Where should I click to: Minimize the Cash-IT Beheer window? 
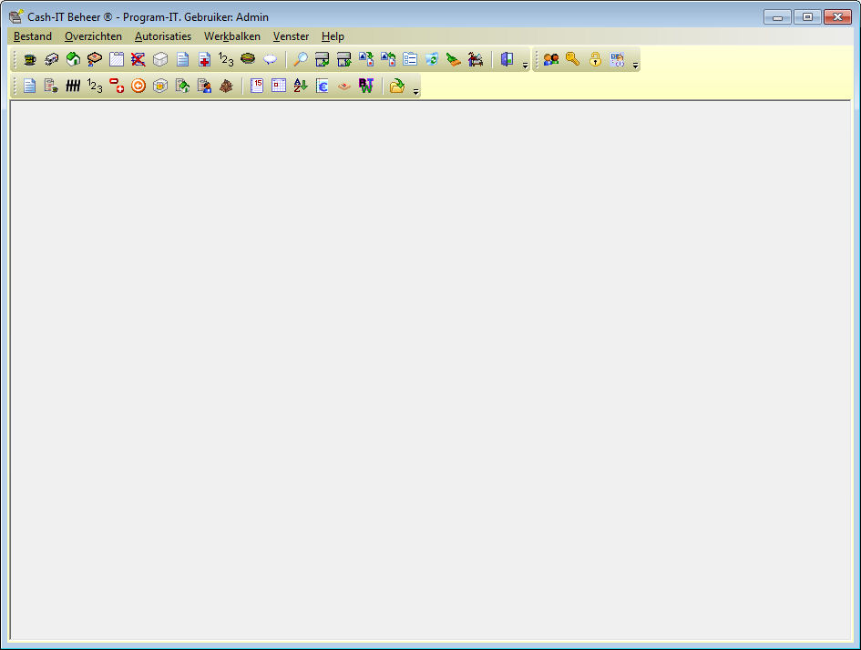click(777, 17)
